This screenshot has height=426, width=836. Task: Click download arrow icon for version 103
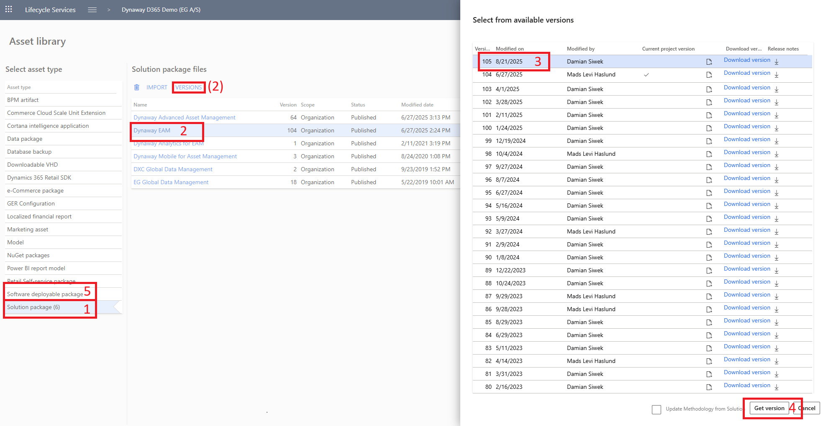[776, 89]
